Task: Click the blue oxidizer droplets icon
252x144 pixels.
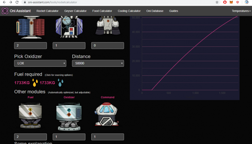Action: coord(61,82)
